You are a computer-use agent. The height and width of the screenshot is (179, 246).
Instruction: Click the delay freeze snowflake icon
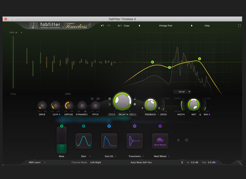point(110,99)
